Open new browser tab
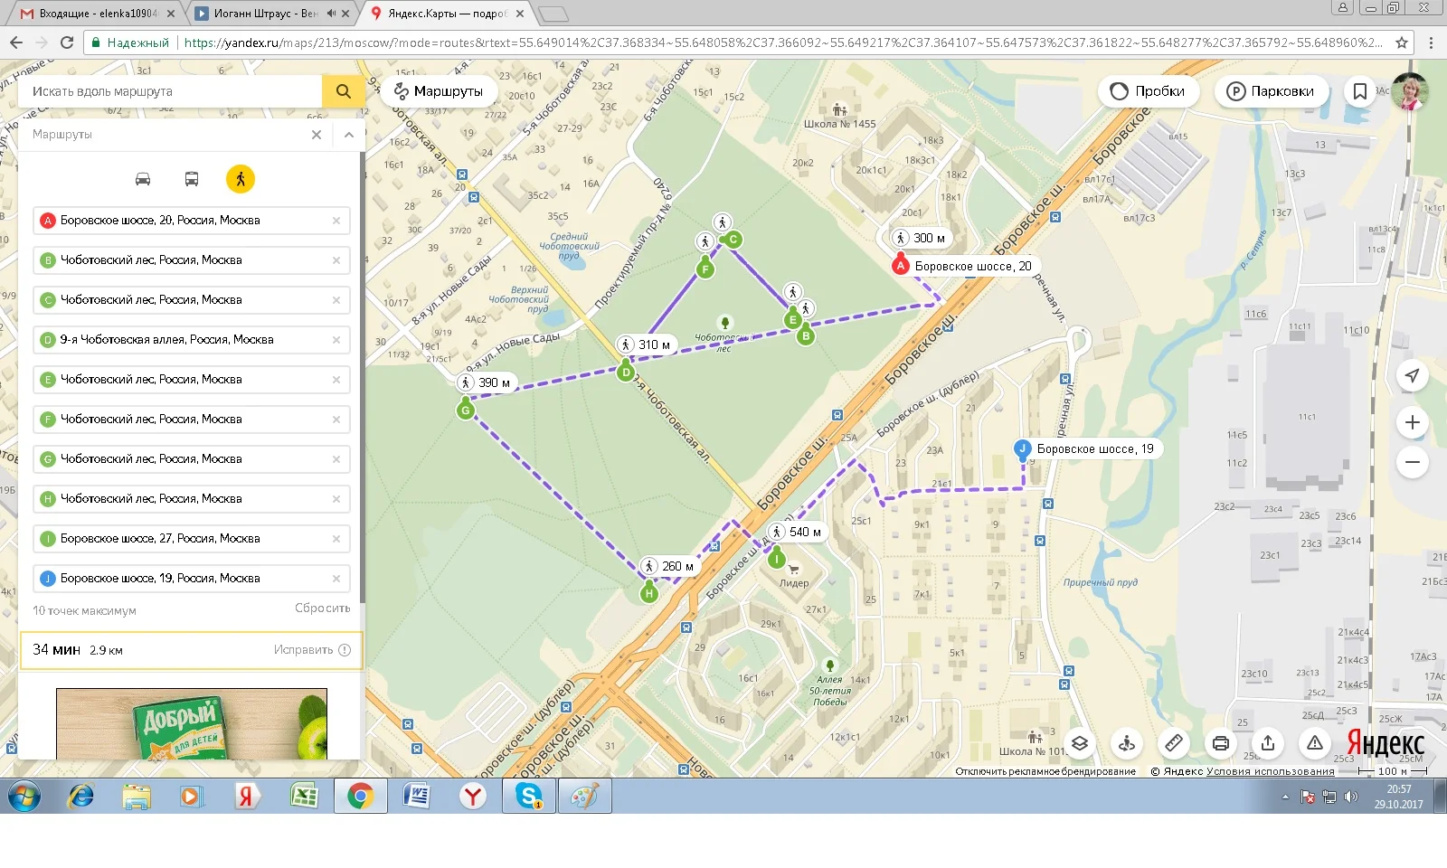This screenshot has height=868, width=1447. click(x=553, y=14)
